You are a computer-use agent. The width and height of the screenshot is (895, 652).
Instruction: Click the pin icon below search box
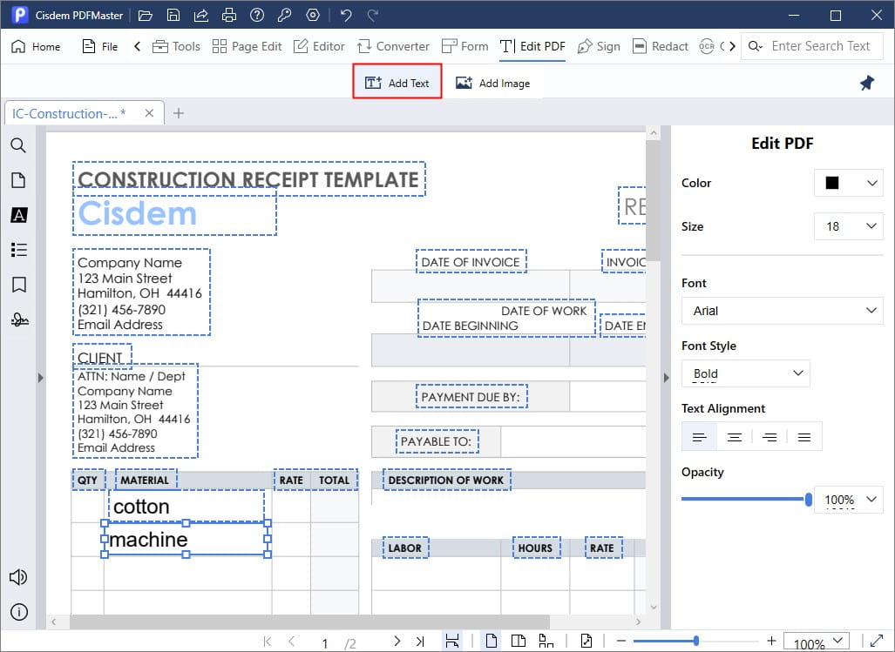point(867,83)
